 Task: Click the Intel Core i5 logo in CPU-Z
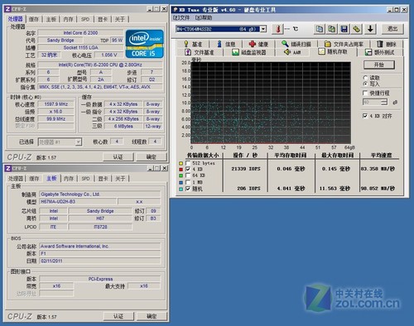coord(144,44)
